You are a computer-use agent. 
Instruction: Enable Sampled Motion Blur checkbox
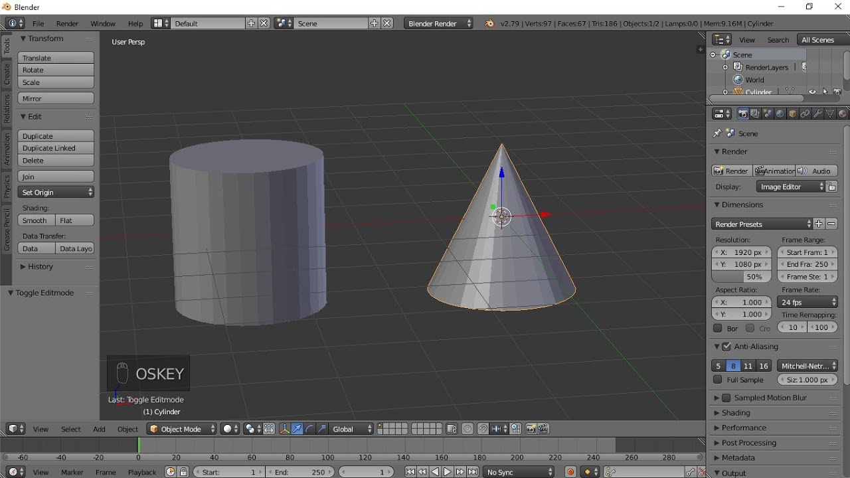click(x=726, y=398)
